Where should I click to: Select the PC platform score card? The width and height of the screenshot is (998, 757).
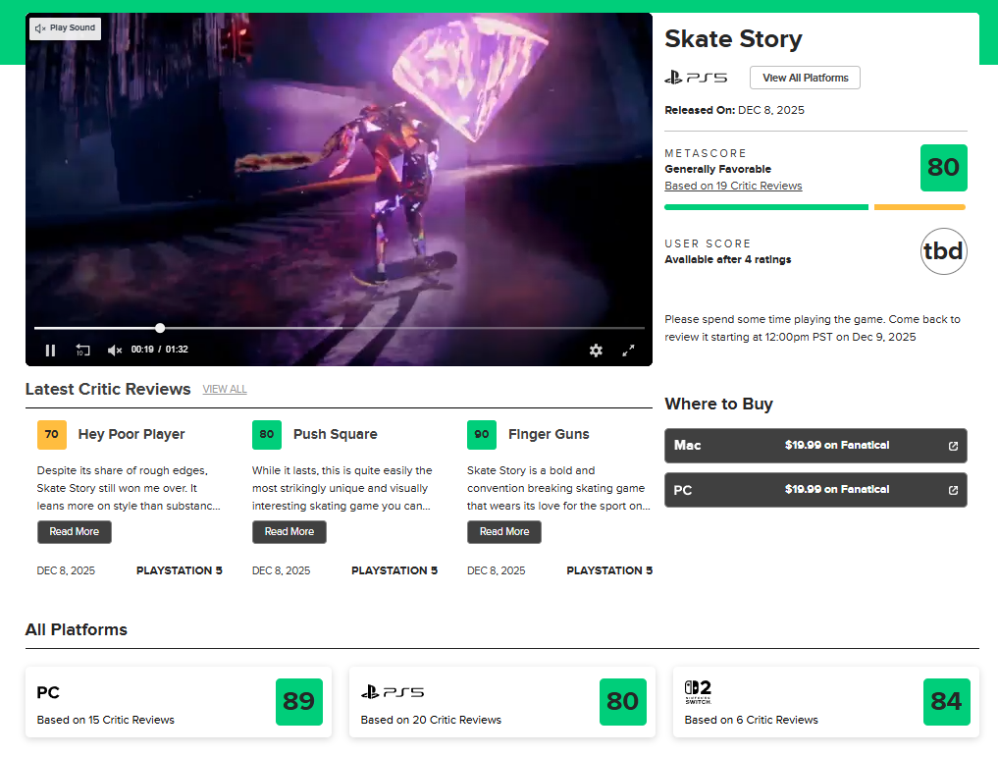coord(178,702)
